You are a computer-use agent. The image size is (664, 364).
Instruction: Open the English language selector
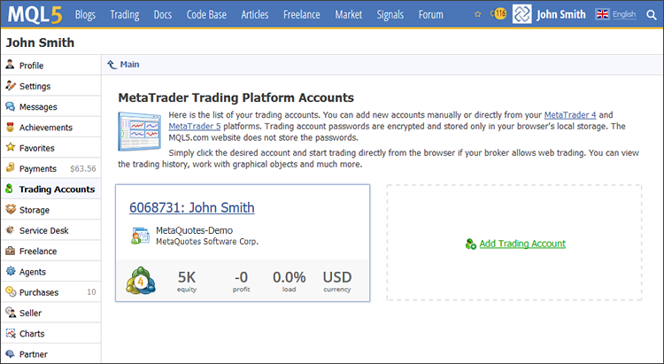[615, 15]
